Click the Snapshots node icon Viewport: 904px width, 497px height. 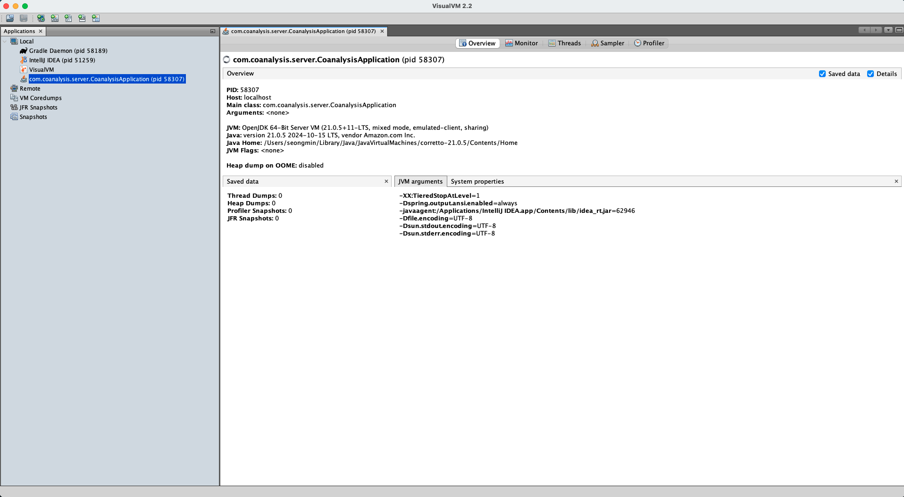[x=14, y=117]
